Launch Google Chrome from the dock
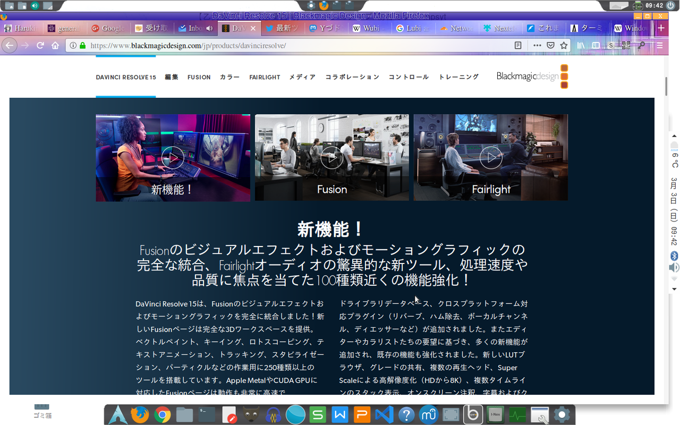 (x=162, y=414)
